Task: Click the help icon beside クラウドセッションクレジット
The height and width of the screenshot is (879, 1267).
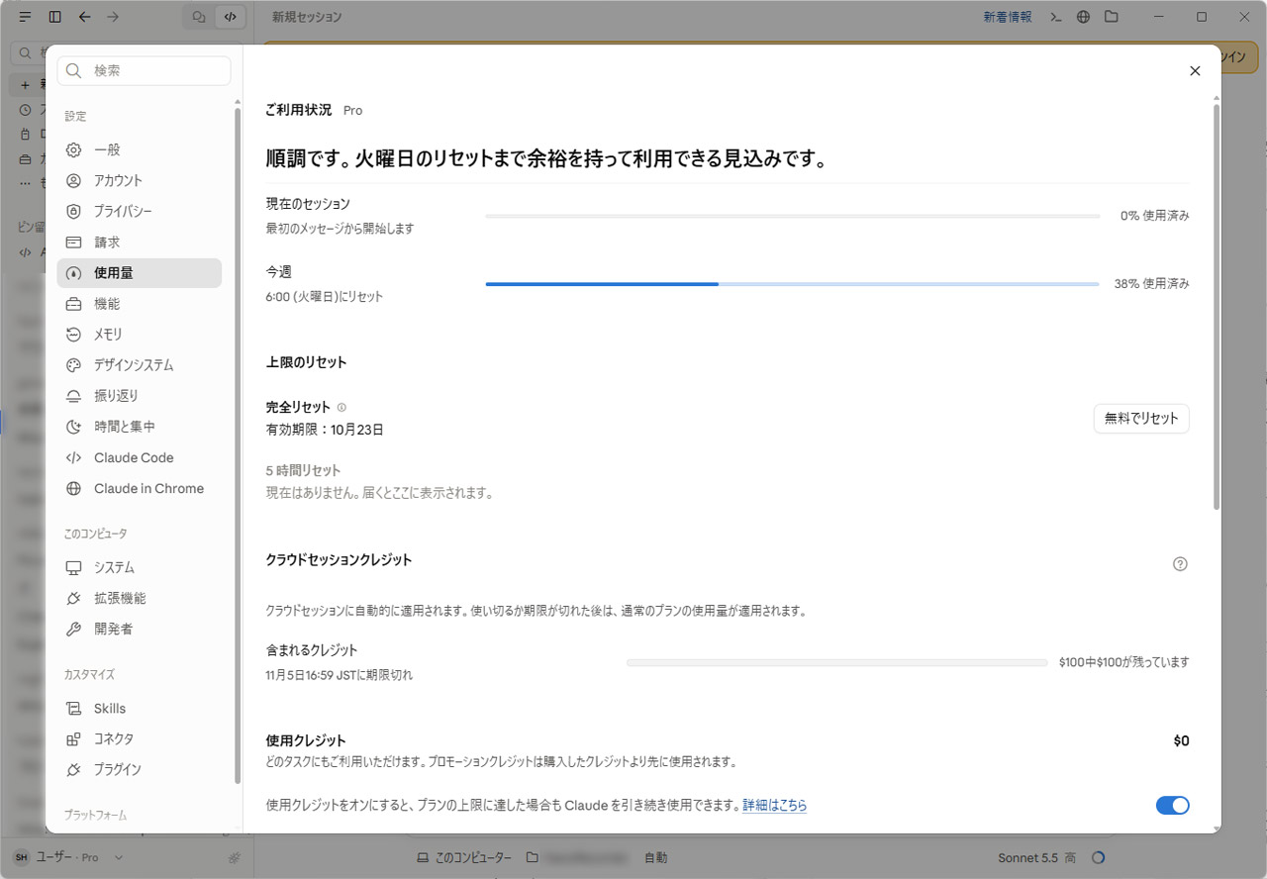Action: [1180, 564]
